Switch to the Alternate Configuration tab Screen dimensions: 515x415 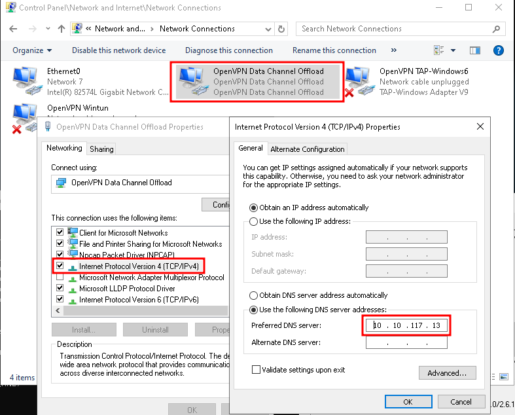coord(307,149)
